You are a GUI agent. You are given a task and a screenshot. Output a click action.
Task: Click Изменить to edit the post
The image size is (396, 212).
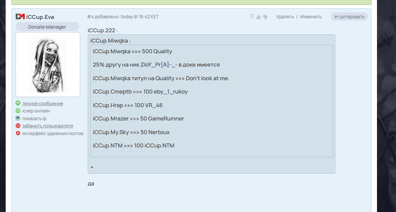[x=311, y=17]
